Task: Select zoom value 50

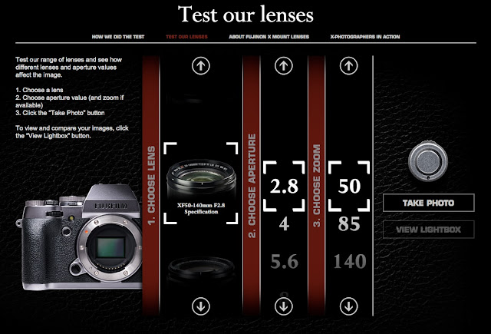Action: point(349,186)
